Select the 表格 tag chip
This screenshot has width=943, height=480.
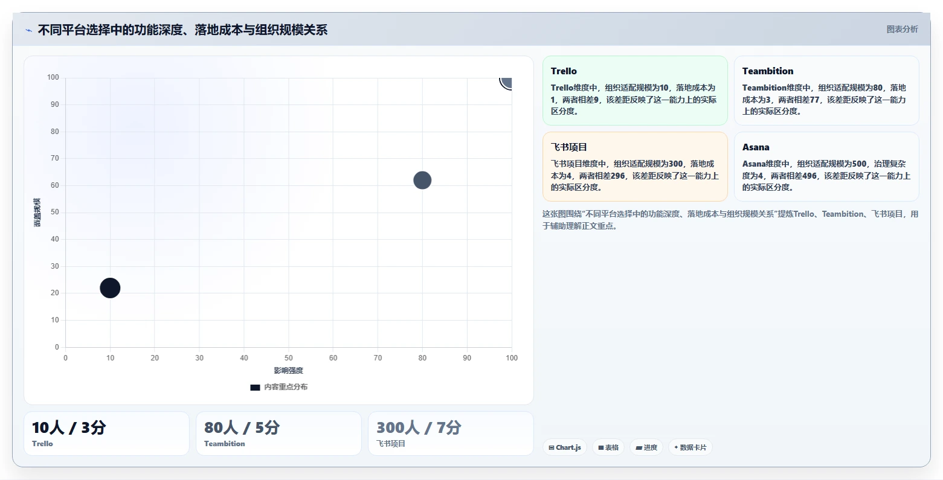pyautogui.click(x=608, y=447)
